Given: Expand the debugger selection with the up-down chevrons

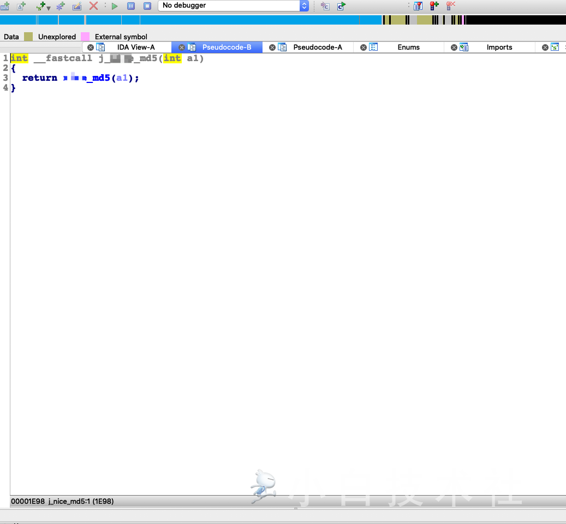Looking at the screenshot, I should pyautogui.click(x=304, y=6).
